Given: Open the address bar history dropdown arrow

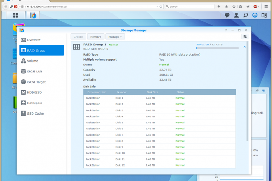Looking at the screenshot, I should (x=157, y=6).
